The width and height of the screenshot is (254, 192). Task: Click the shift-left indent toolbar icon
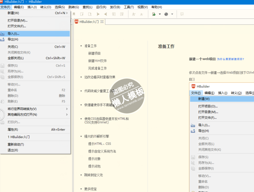pyautogui.click(x=98, y=14)
